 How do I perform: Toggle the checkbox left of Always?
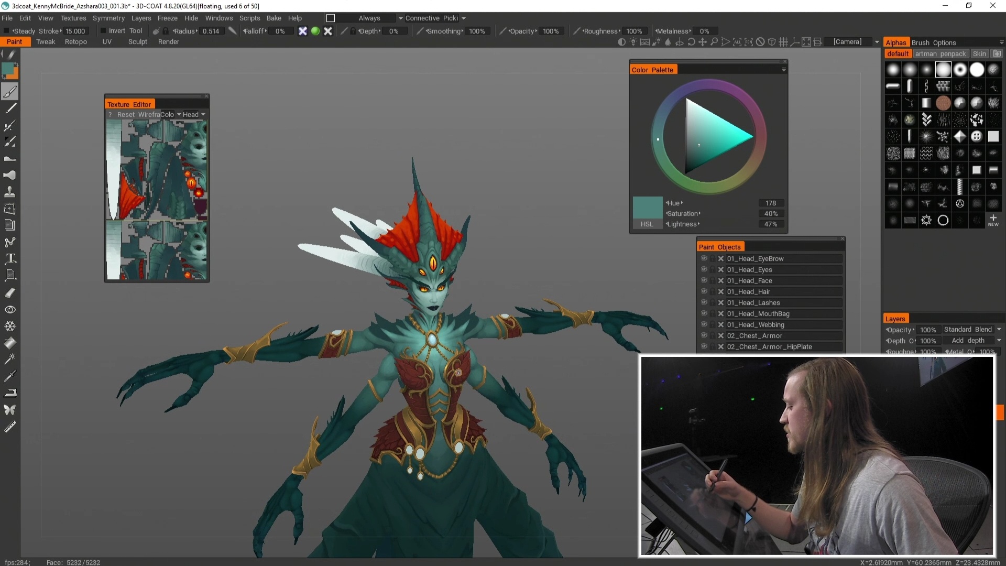331,18
